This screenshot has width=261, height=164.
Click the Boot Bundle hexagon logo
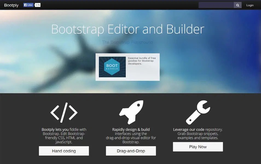click(112, 67)
